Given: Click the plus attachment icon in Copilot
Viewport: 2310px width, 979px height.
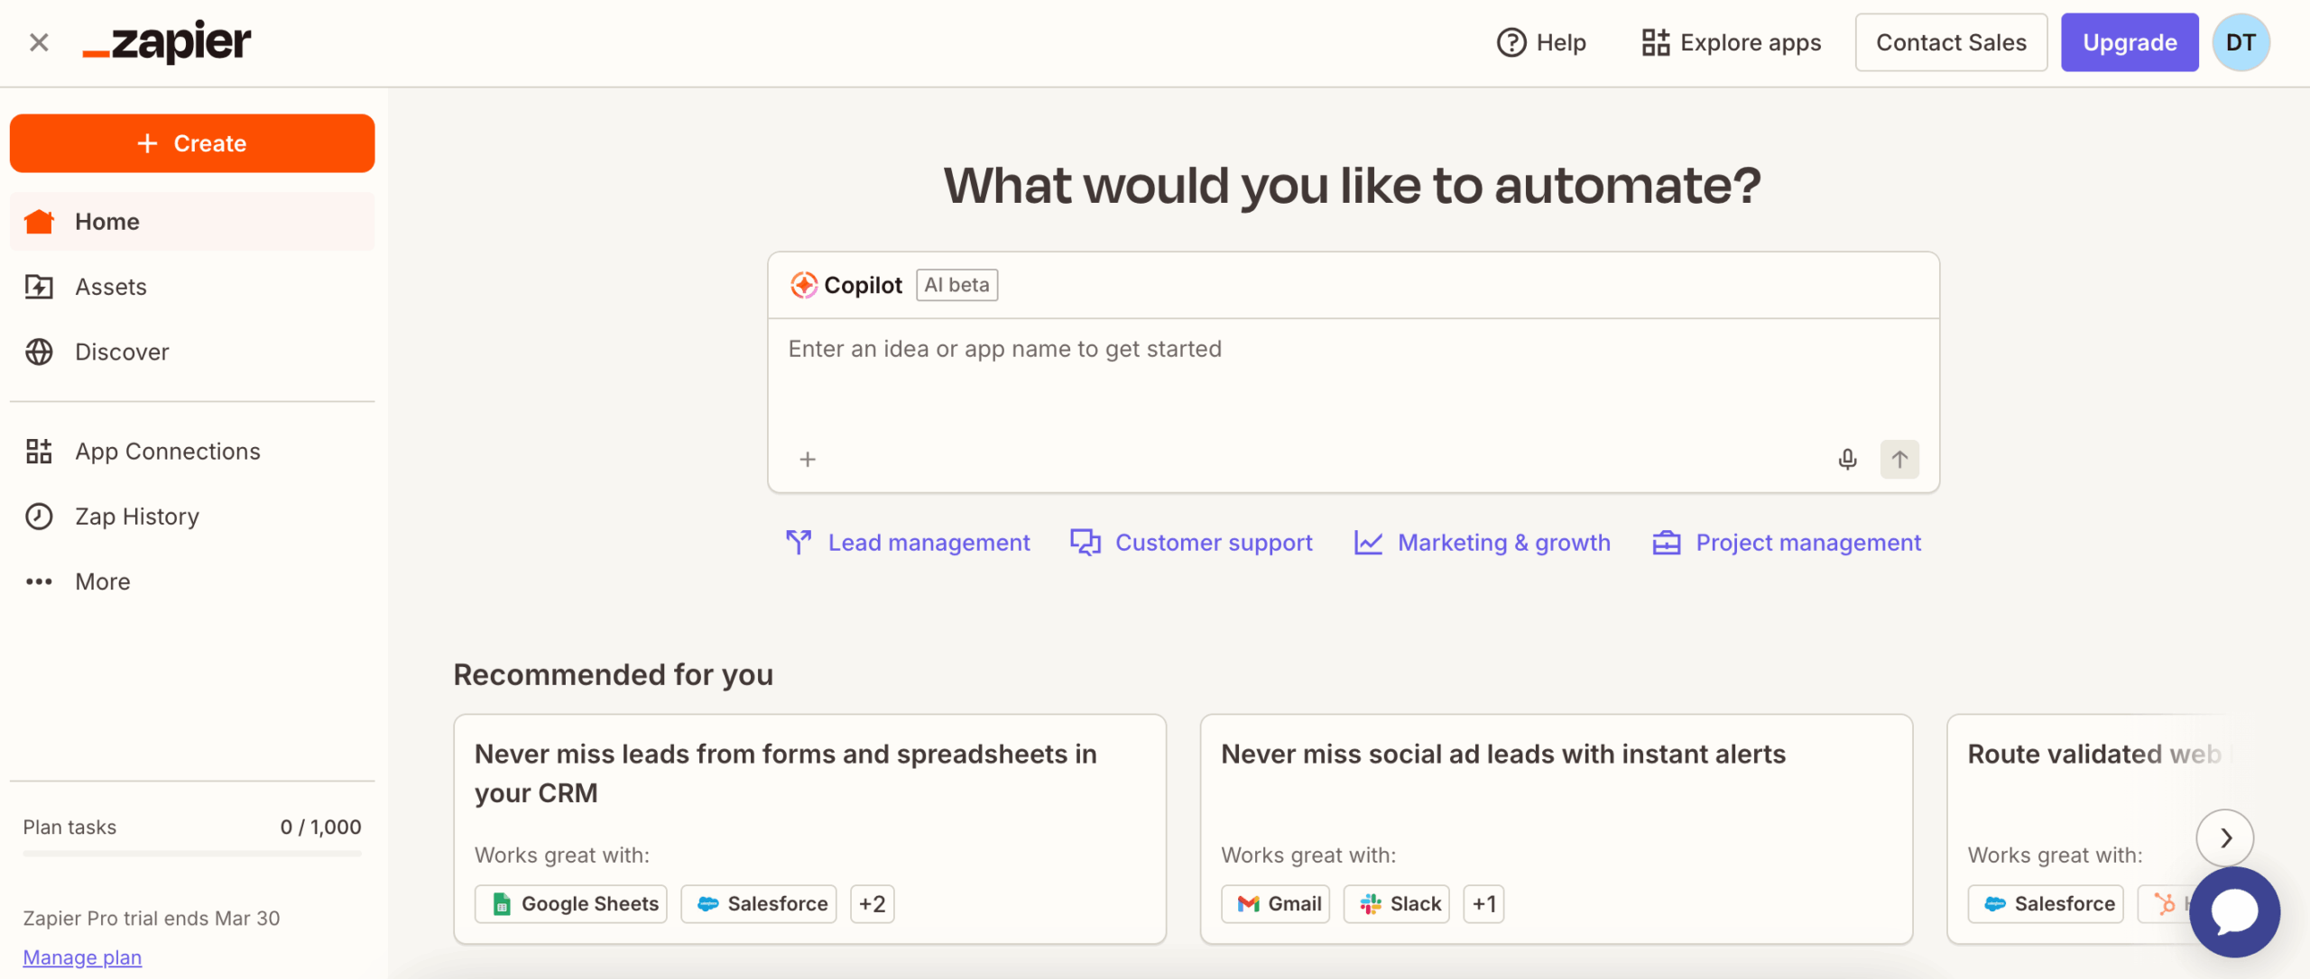Looking at the screenshot, I should (x=808, y=460).
